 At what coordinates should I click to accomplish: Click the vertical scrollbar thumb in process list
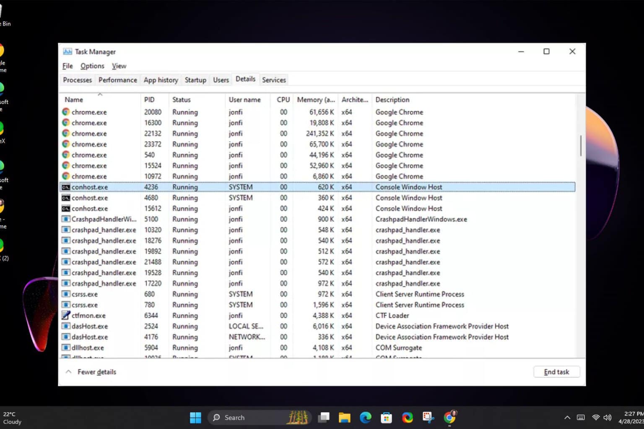tap(581, 145)
